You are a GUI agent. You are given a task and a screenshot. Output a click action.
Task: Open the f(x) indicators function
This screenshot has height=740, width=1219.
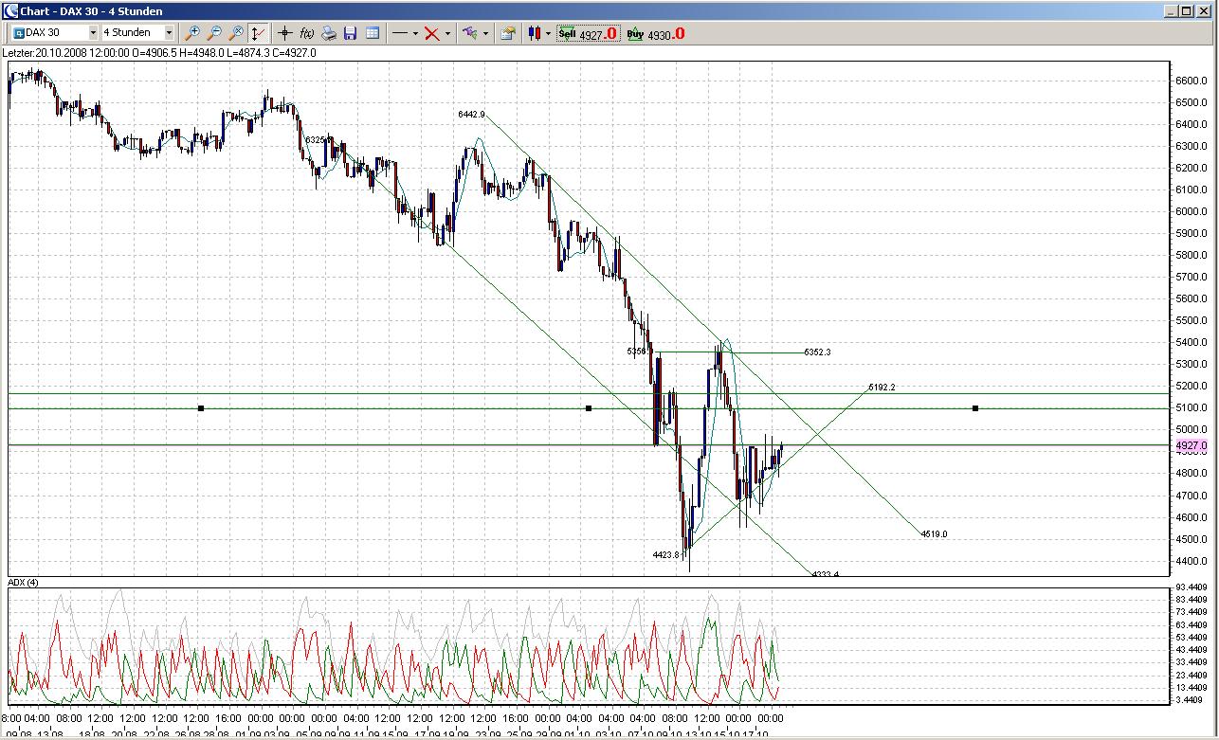tap(307, 33)
